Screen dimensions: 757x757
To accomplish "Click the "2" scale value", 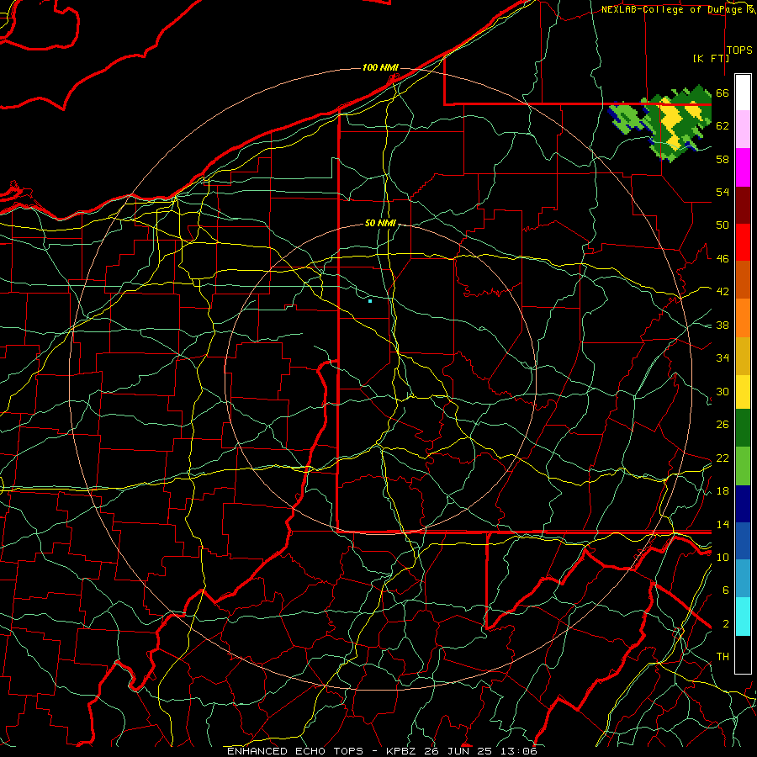I will pos(725,624).
